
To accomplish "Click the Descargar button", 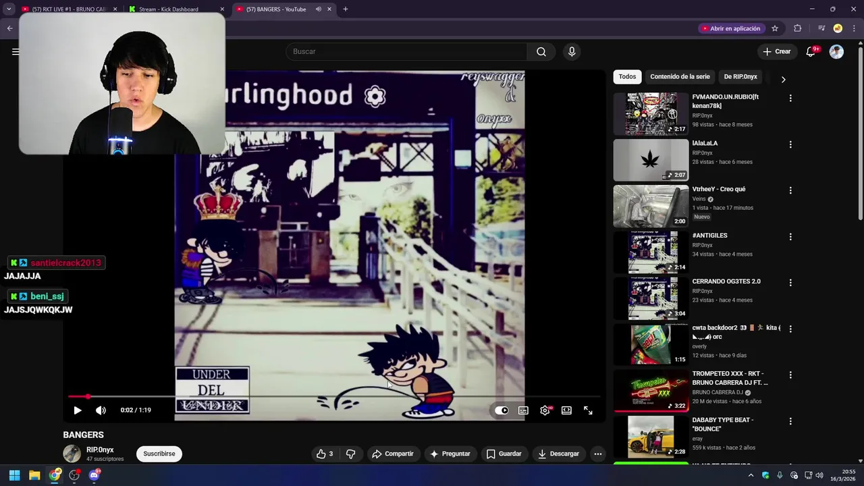I will [x=558, y=454].
